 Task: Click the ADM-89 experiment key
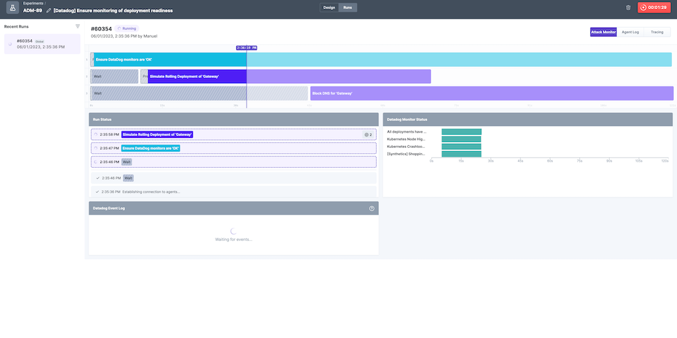click(33, 11)
